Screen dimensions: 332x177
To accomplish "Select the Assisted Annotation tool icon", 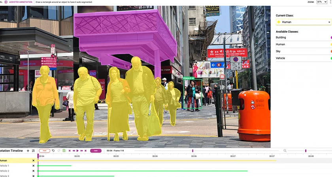I will (x=6, y=2).
